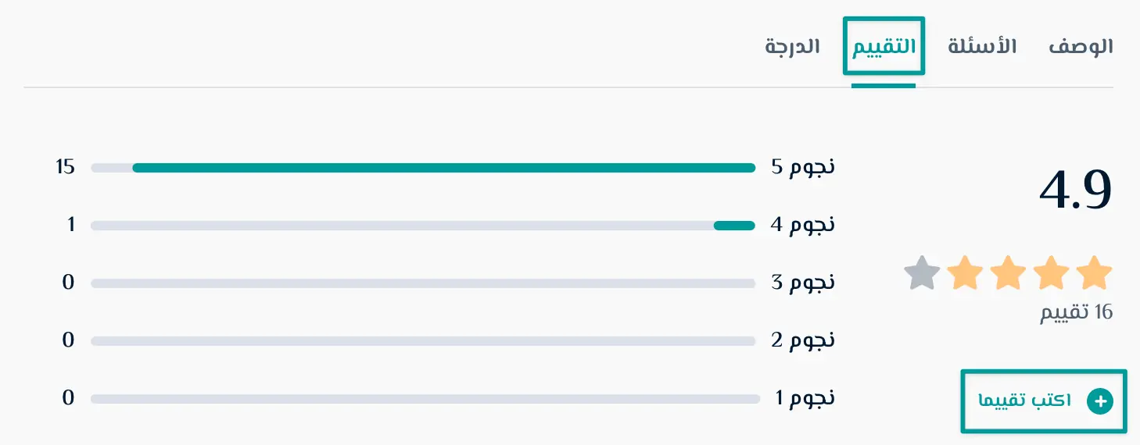Click the 5 نجوم label
Viewport: 1140px width, 445px height.
803,167
